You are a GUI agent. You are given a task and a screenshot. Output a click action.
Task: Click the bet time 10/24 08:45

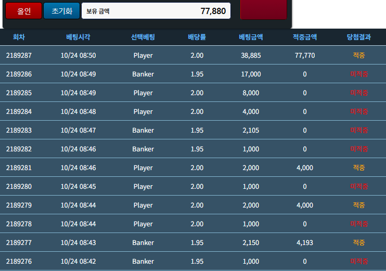(x=78, y=186)
